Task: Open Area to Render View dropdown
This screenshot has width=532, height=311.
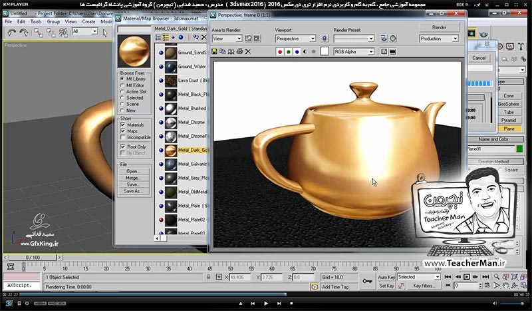Action: click(227, 39)
